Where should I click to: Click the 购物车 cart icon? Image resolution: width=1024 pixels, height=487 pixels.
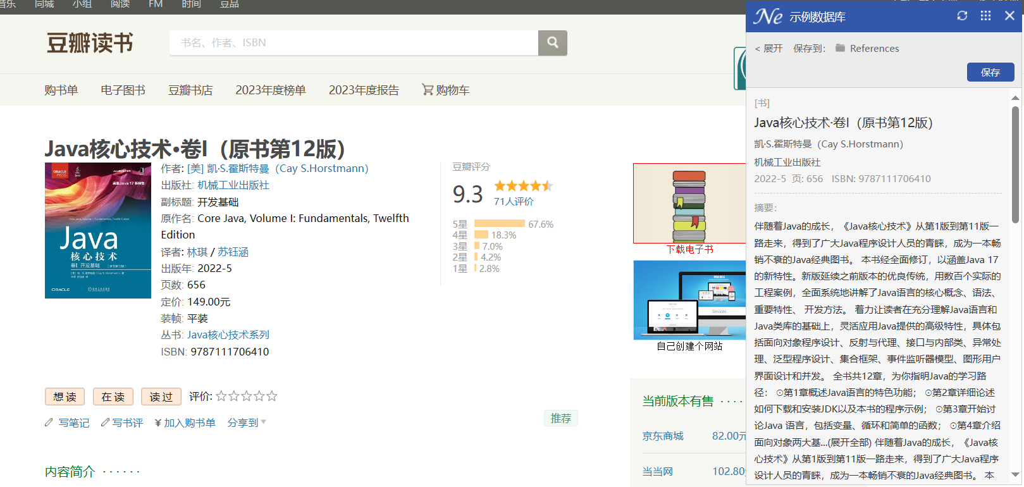428,90
